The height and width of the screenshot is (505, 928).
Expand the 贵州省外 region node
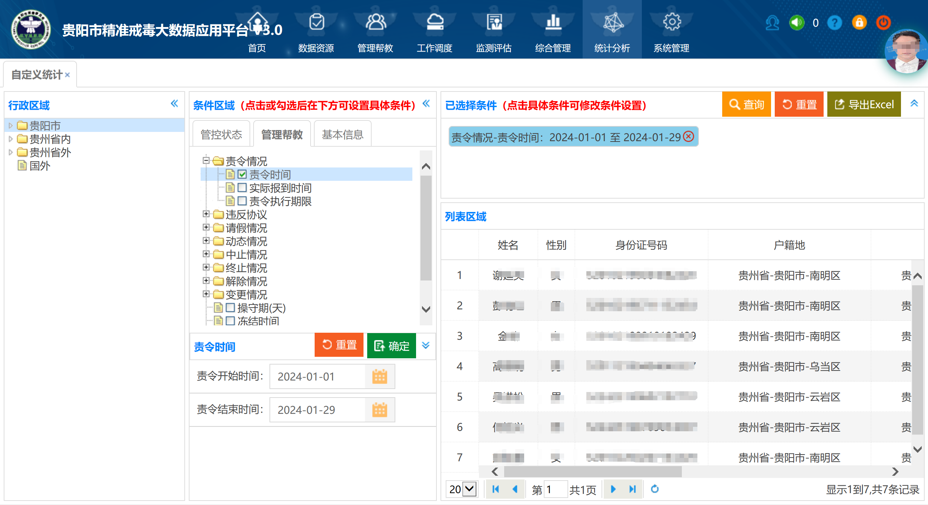pyautogui.click(x=11, y=152)
